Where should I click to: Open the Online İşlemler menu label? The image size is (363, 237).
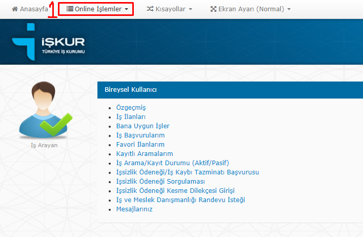[98, 9]
